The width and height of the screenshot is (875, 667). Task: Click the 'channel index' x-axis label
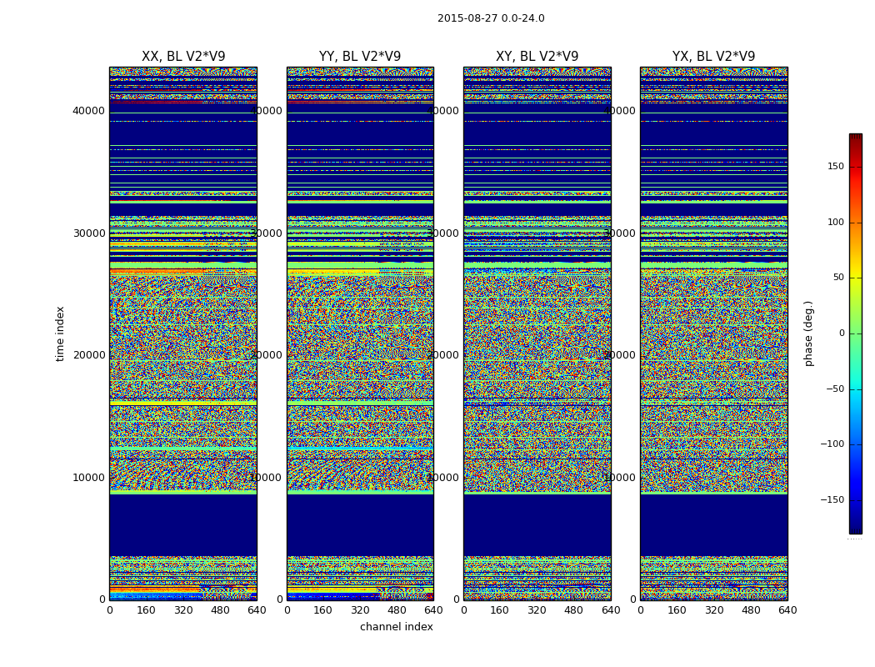tap(397, 627)
